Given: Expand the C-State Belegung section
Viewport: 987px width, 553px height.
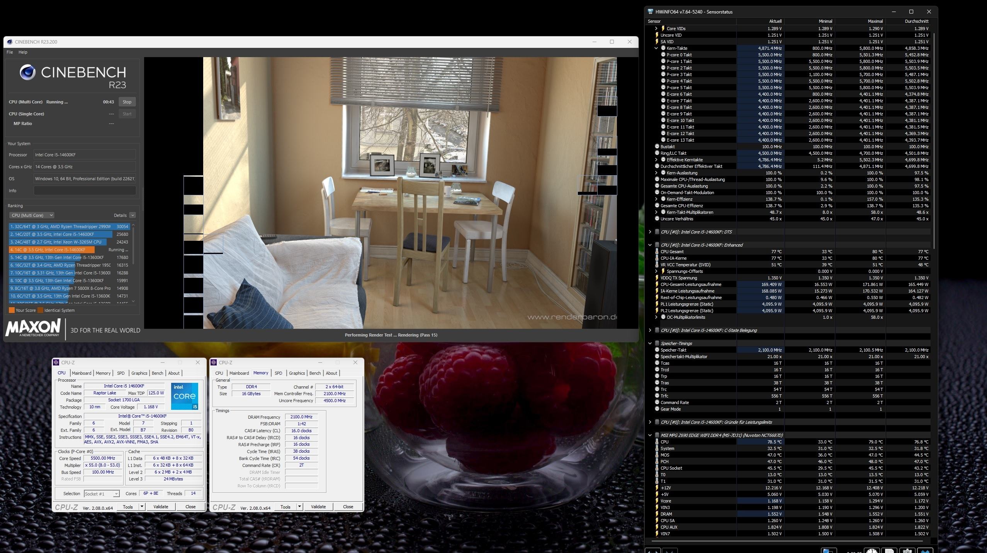Looking at the screenshot, I should [x=650, y=330].
